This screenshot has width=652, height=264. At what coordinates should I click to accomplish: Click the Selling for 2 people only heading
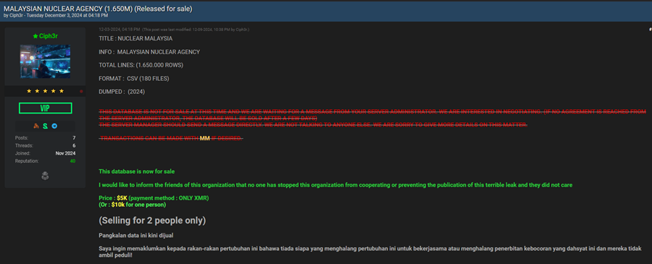click(152, 221)
